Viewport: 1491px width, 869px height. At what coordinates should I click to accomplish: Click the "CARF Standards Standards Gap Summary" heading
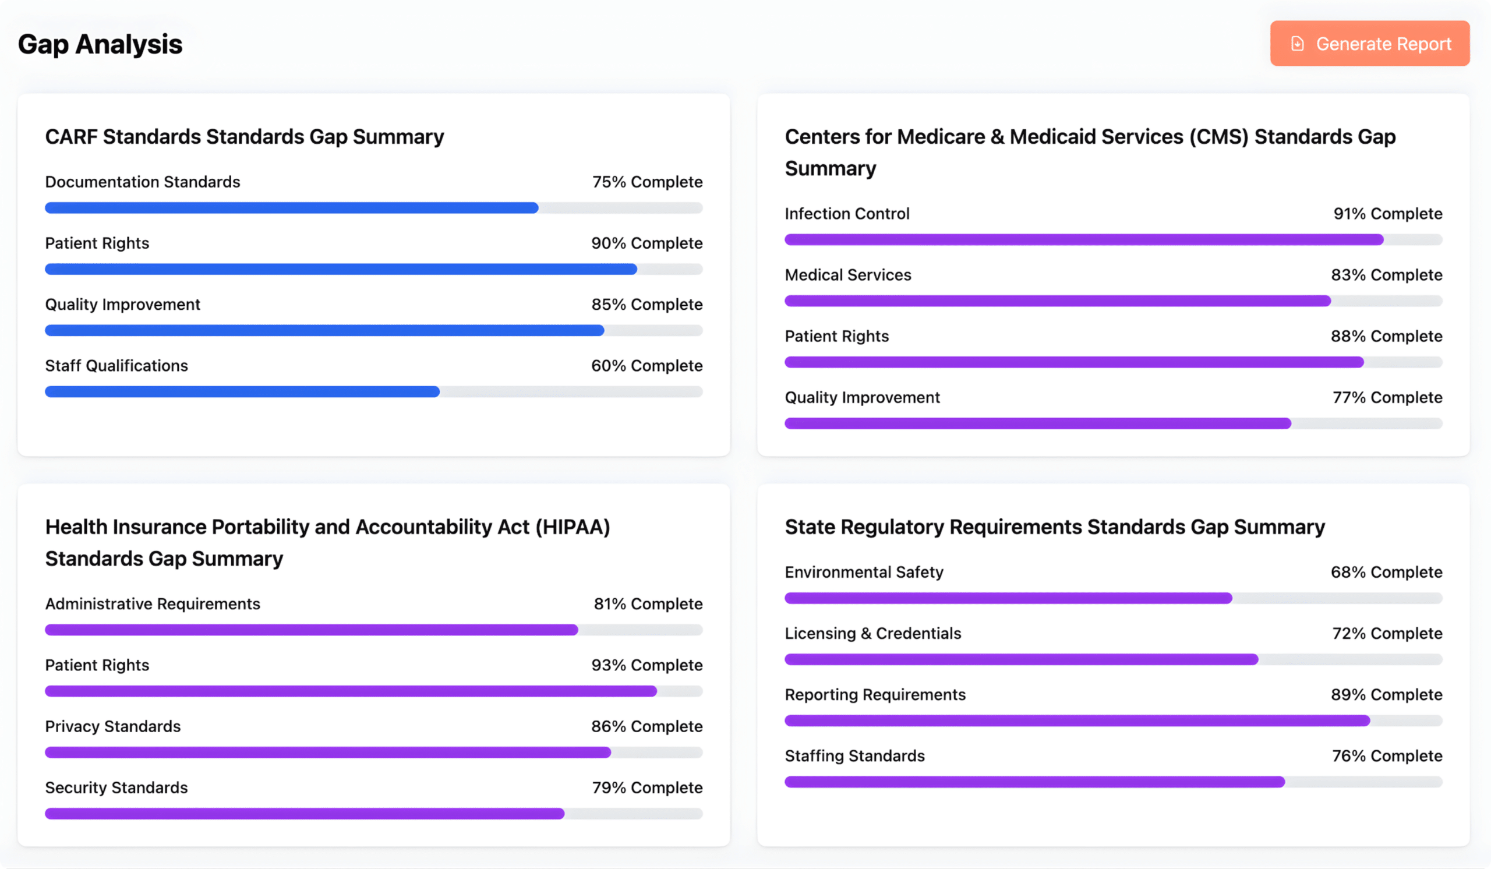pyautogui.click(x=245, y=137)
